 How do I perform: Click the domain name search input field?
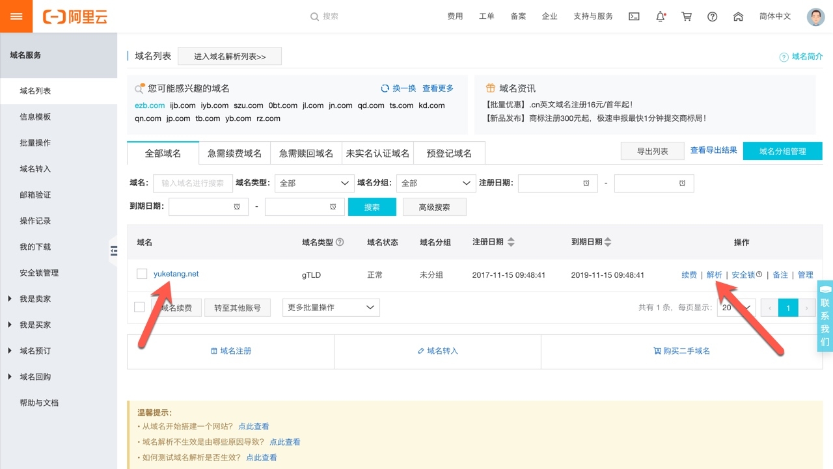click(x=193, y=183)
